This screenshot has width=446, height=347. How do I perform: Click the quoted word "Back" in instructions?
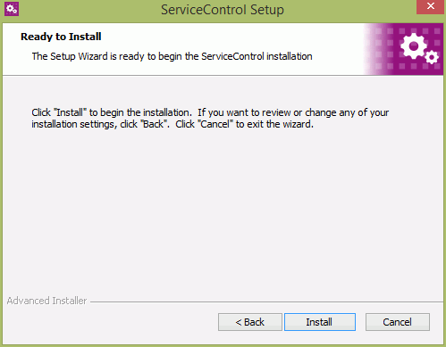[x=154, y=124]
